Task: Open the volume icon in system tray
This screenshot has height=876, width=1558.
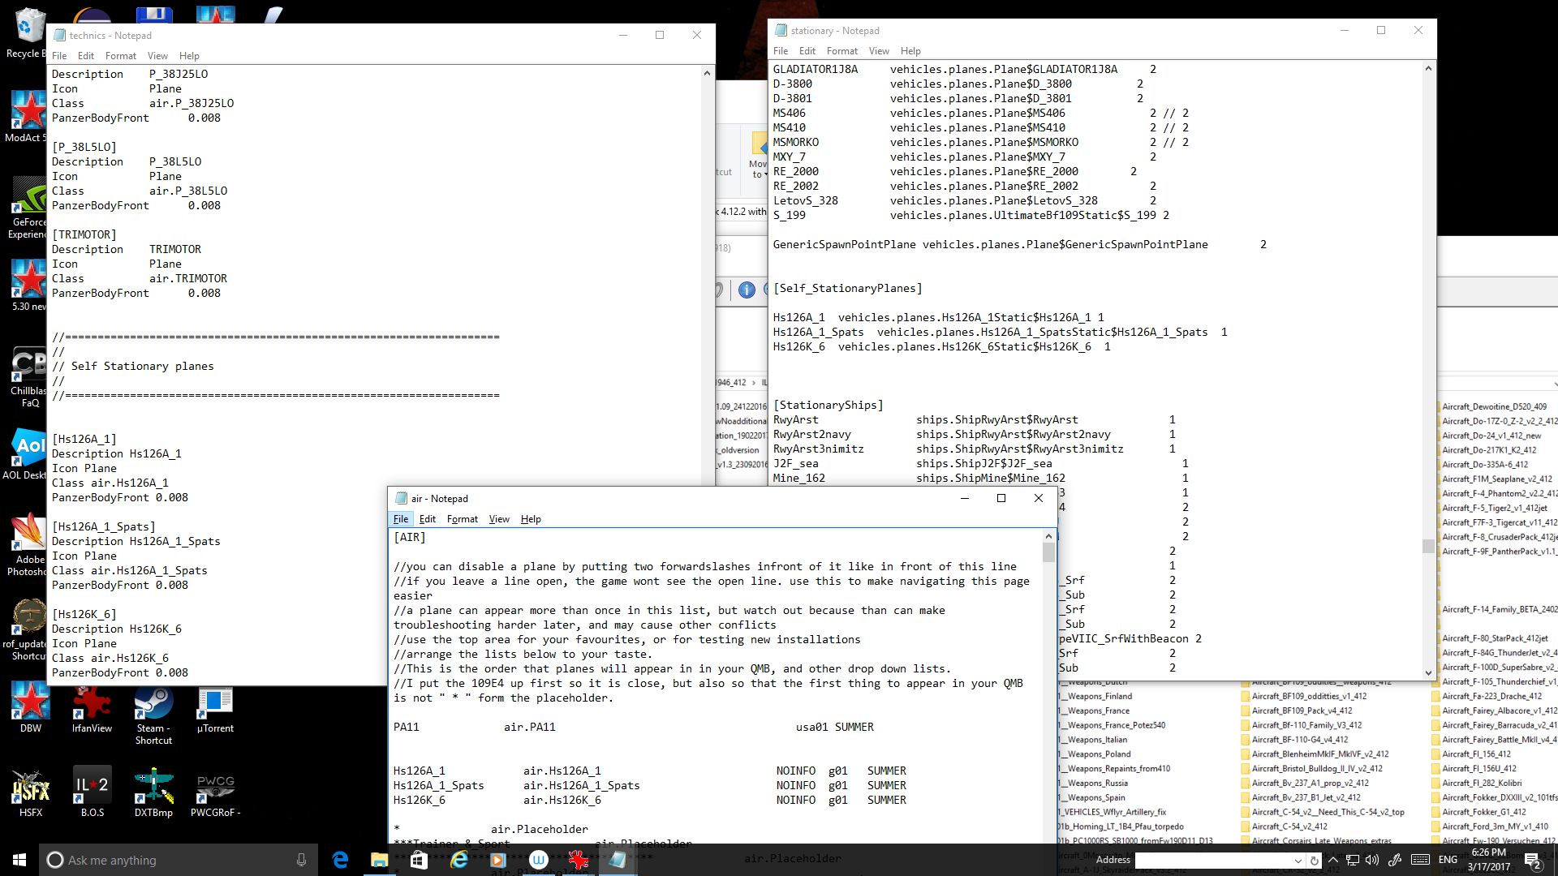Action: click(x=1372, y=860)
